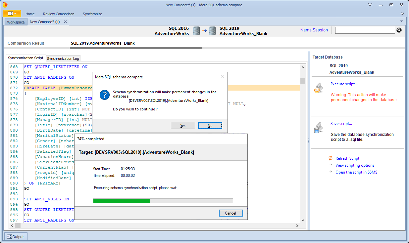Click the Refresh Script link
Screen dimensions: 409x243
click(347, 158)
